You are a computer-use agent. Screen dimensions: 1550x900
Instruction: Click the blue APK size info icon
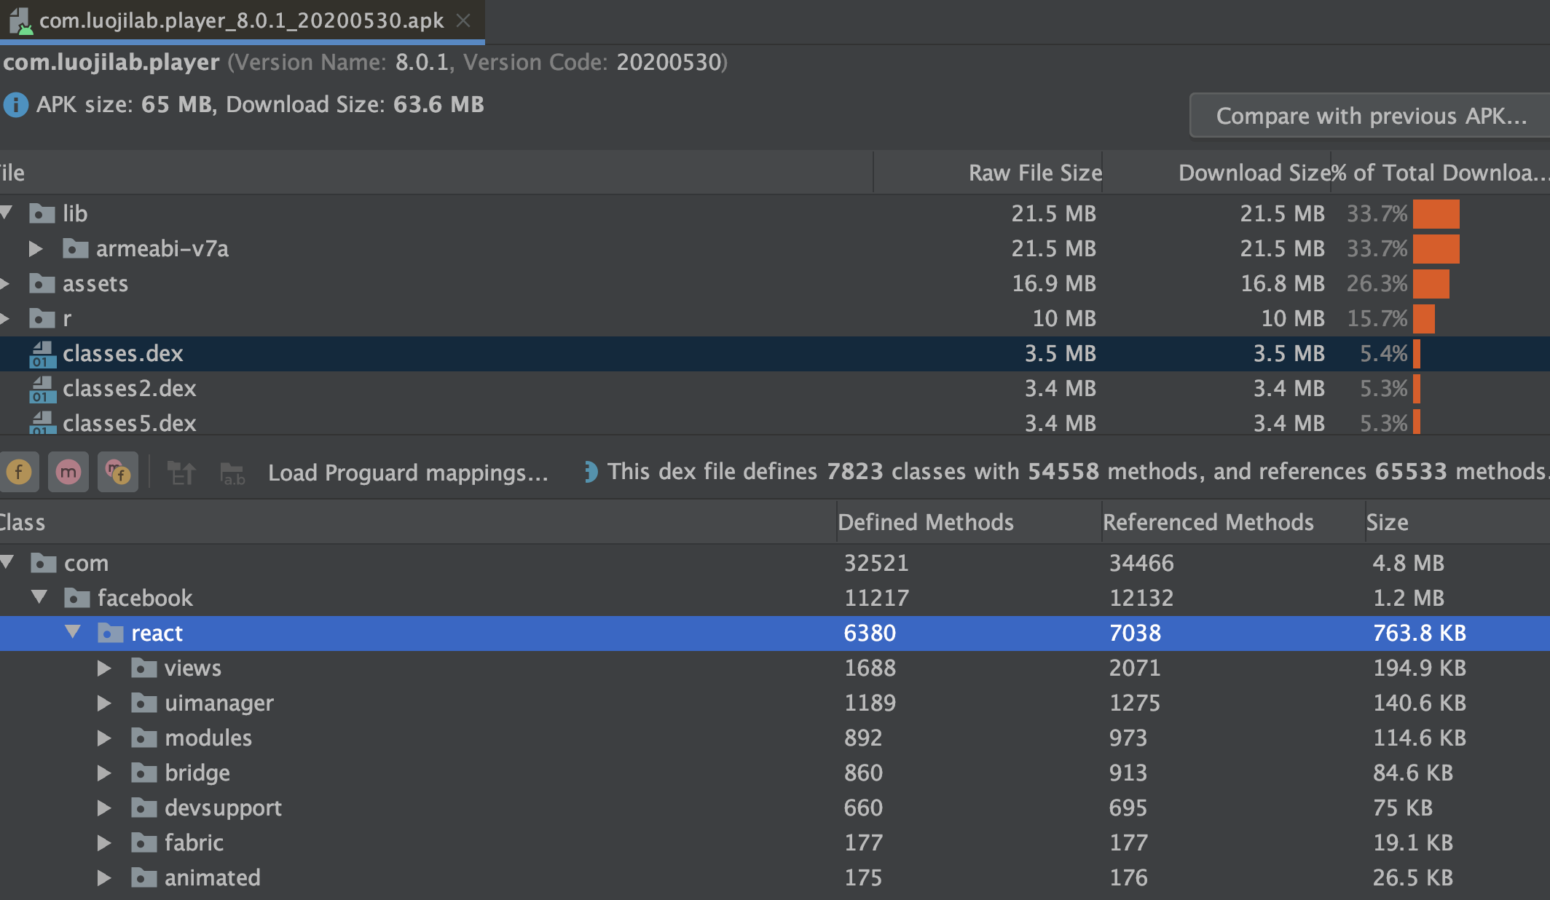tap(16, 105)
